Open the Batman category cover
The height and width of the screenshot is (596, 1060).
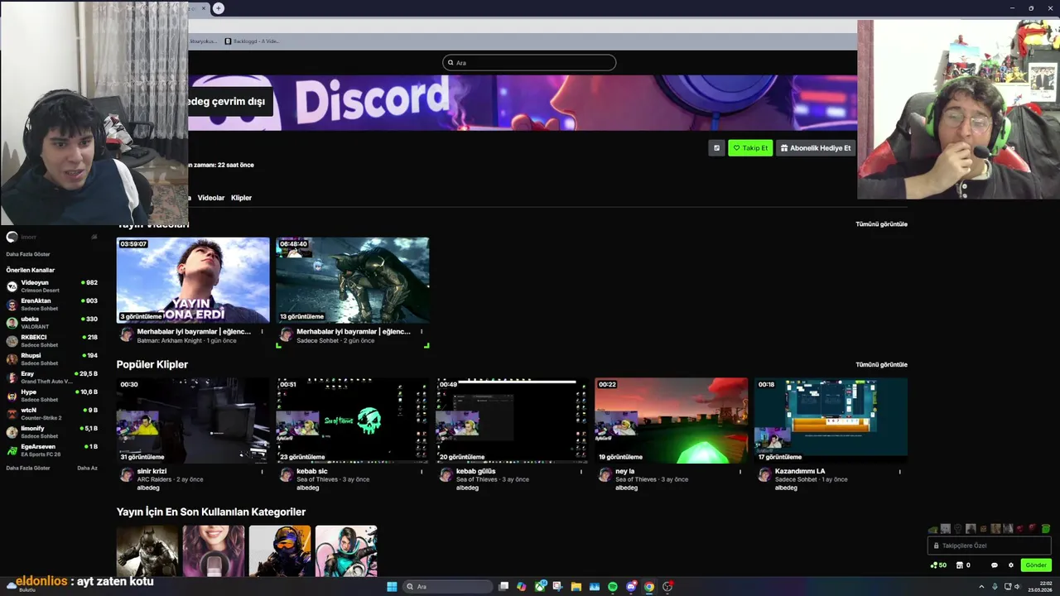click(147, 551)
